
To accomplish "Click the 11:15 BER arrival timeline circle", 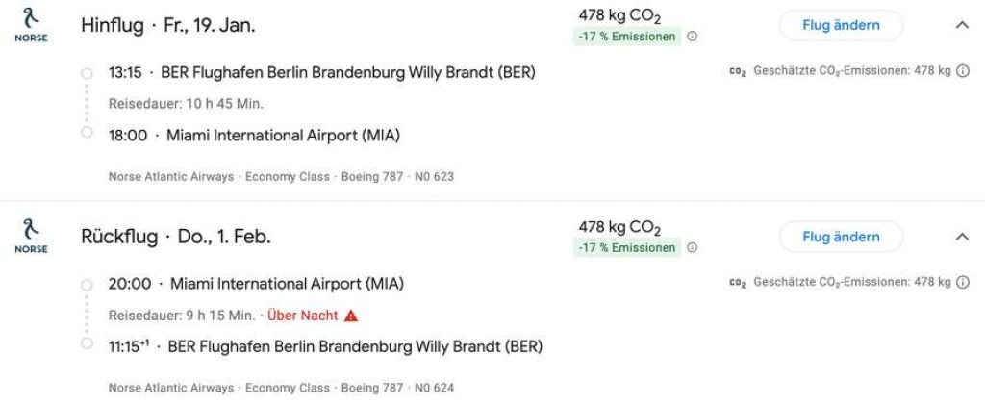I will coord(87,343).
